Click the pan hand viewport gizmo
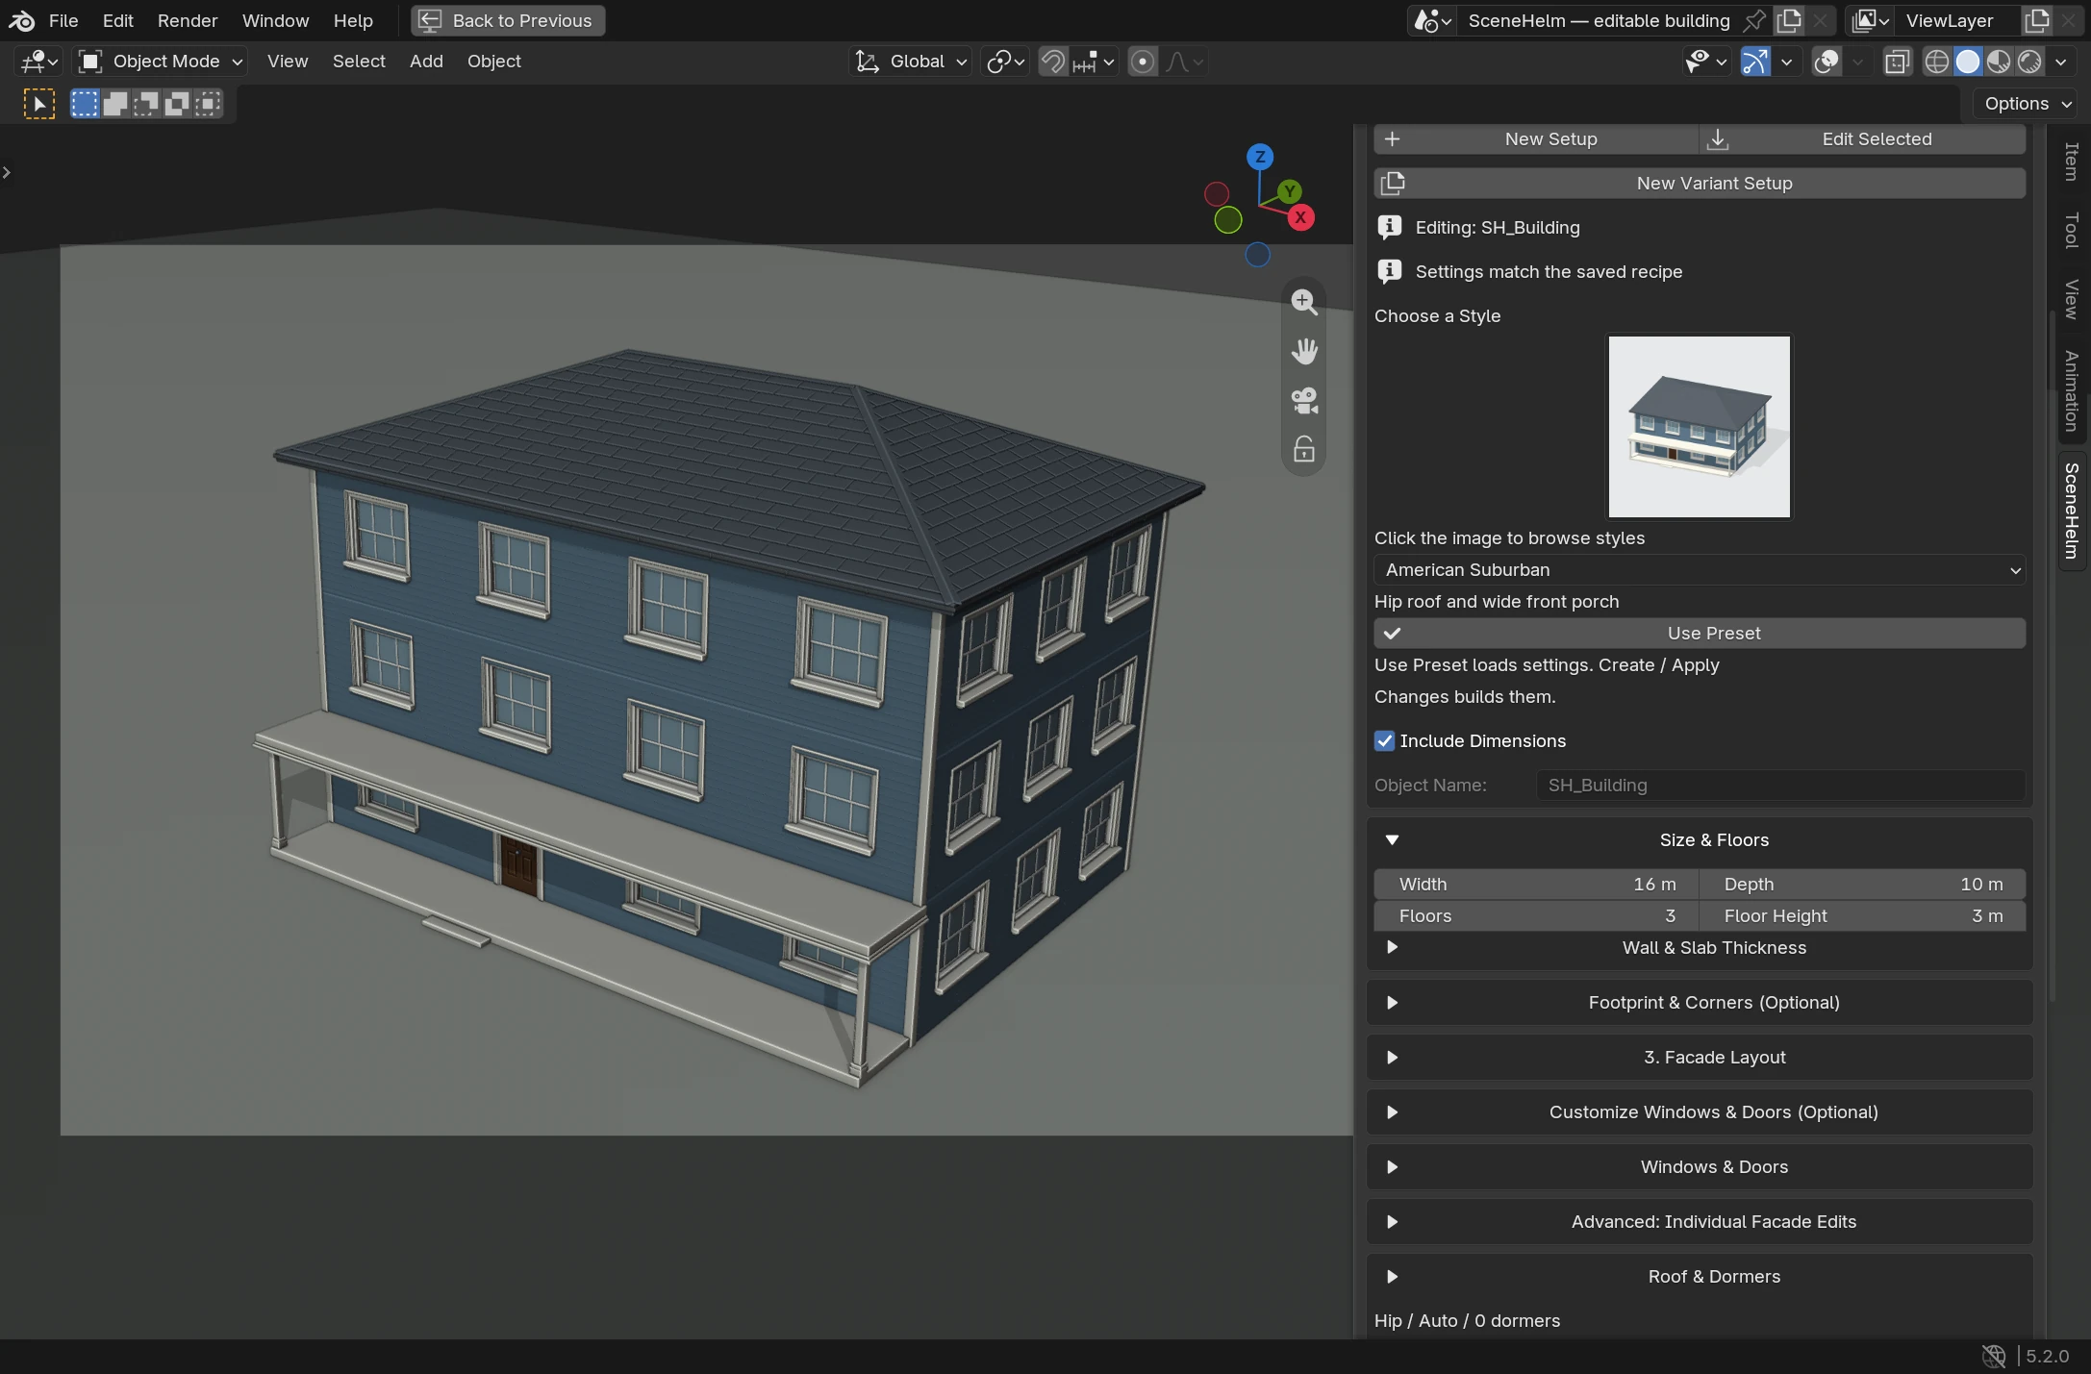This screenshot has width=2091, height=1374. click(x=1304, y=351)
